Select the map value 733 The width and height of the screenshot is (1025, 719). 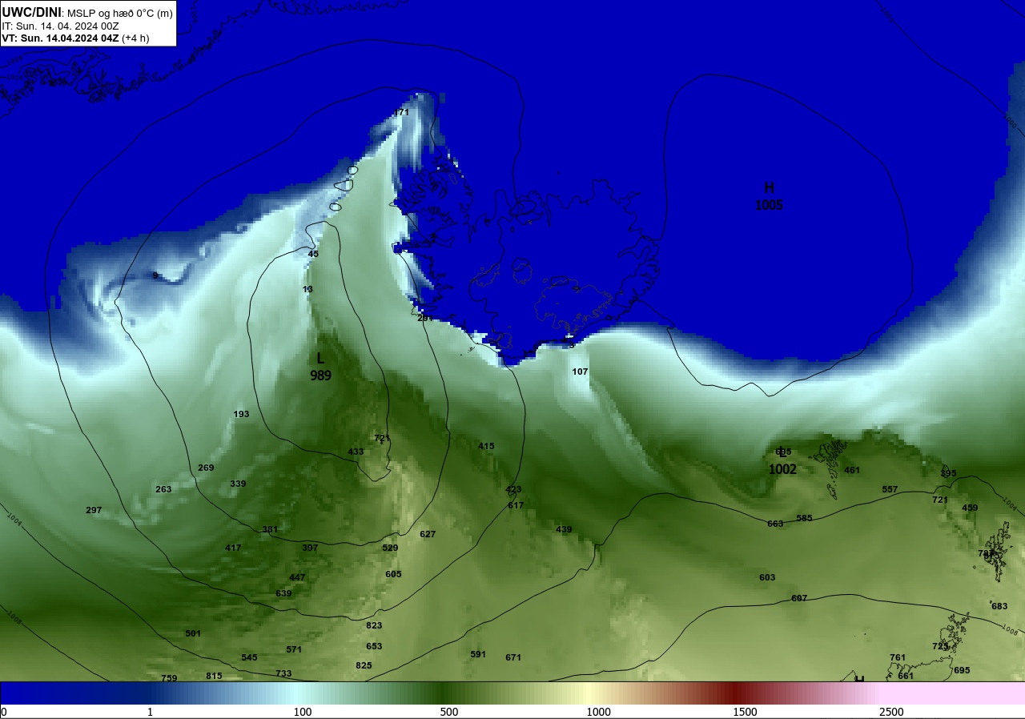coord(283,673)
